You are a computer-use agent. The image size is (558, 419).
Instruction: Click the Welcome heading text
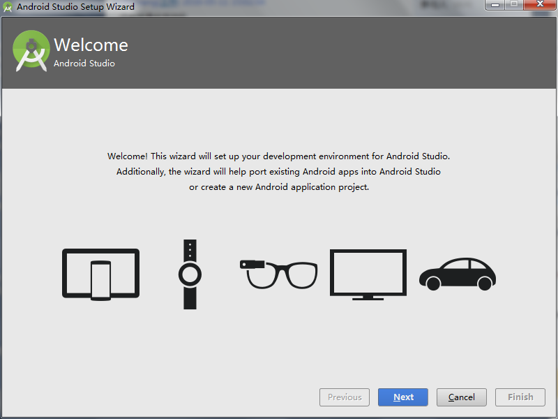coord(91,45)
